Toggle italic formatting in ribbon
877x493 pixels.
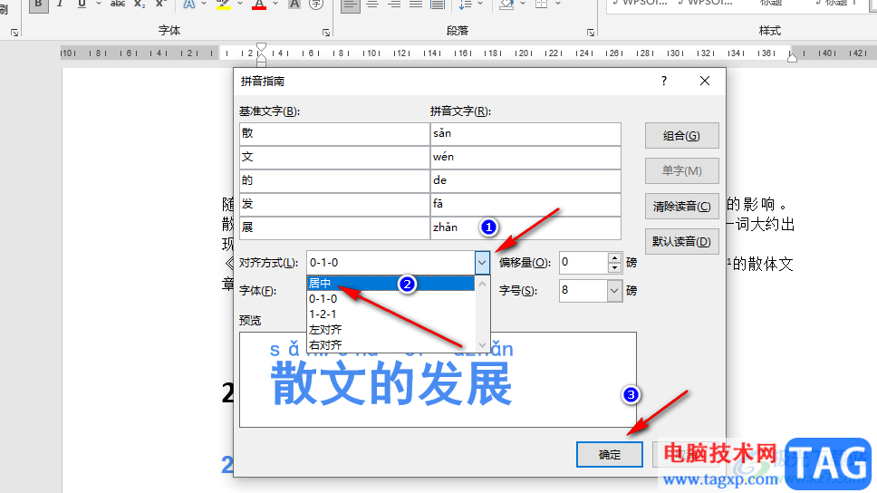click(x=60, y=5)
